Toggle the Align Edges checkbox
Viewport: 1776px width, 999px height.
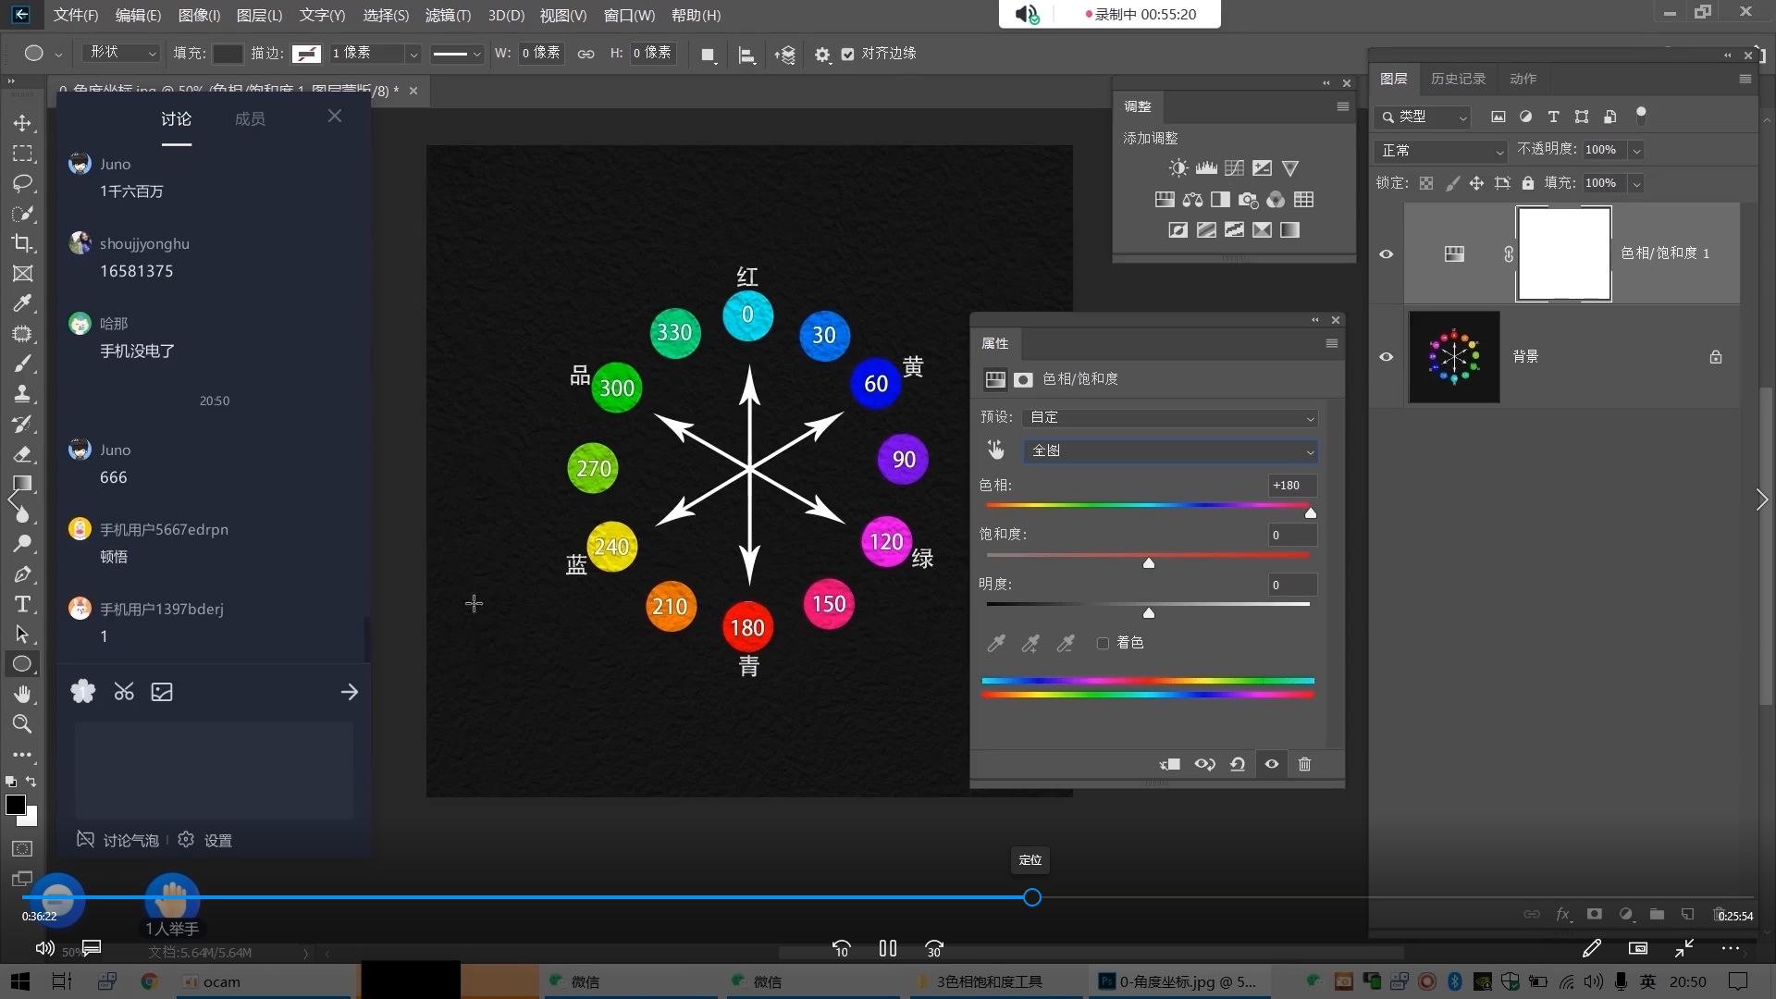847,55
